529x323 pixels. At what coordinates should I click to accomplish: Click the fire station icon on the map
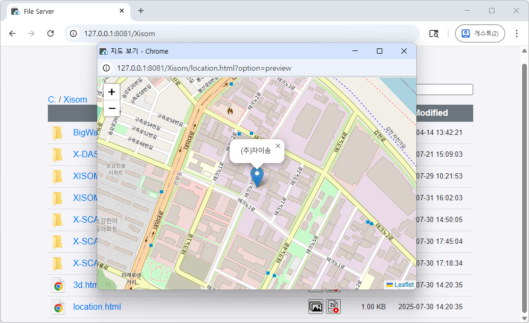[230, 111]
